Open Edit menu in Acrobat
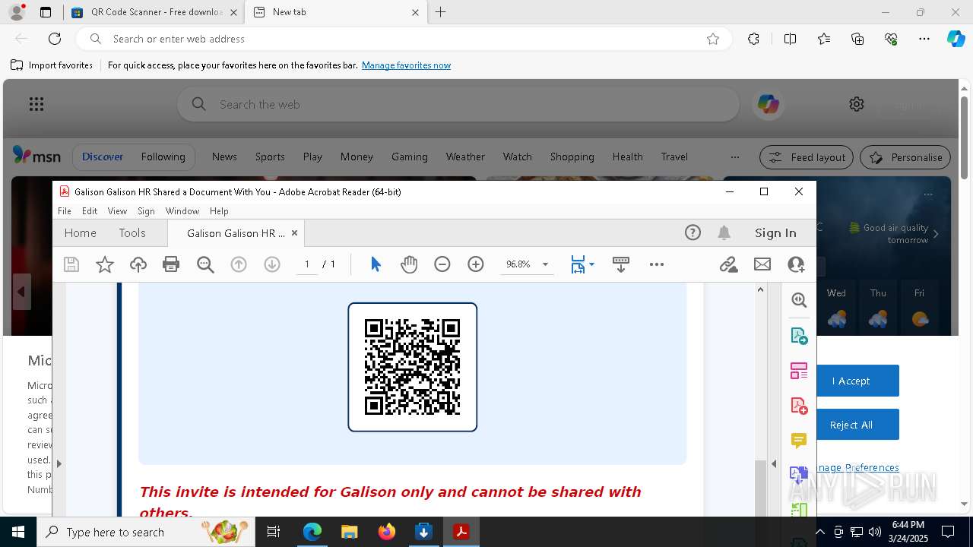This screenshot has height=547, width=973. click(90, 211)
